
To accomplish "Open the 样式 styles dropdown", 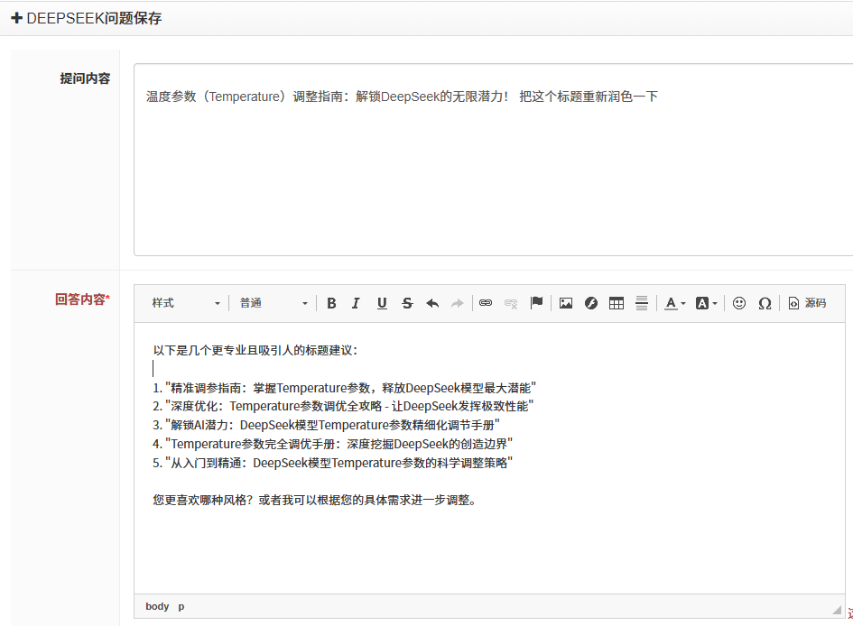I will click(186, 303).
